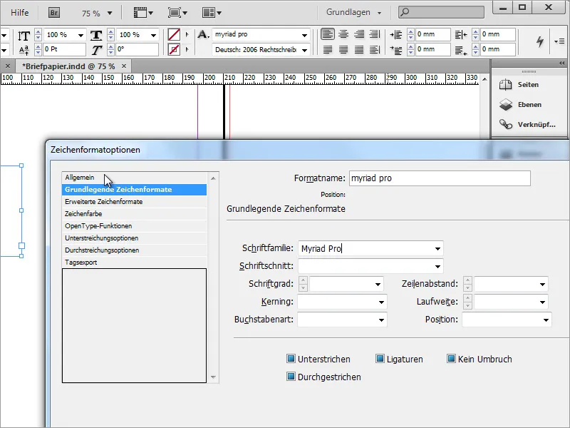
Task: Click the right indent icon
Action: pyautogui.click(x=461, y=34)
